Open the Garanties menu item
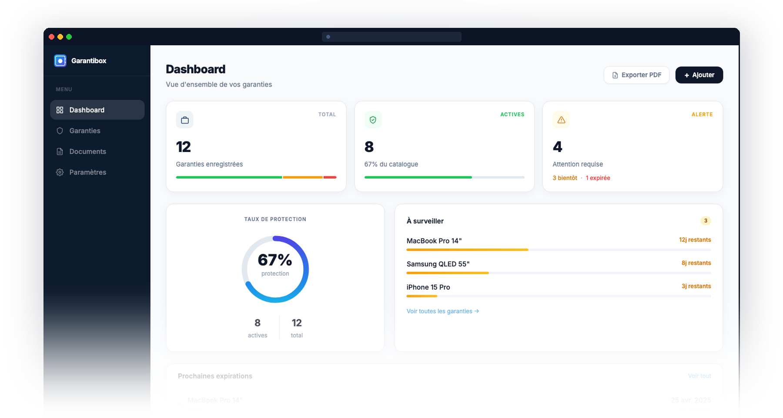783x418 pixels. tap(97, 131)
